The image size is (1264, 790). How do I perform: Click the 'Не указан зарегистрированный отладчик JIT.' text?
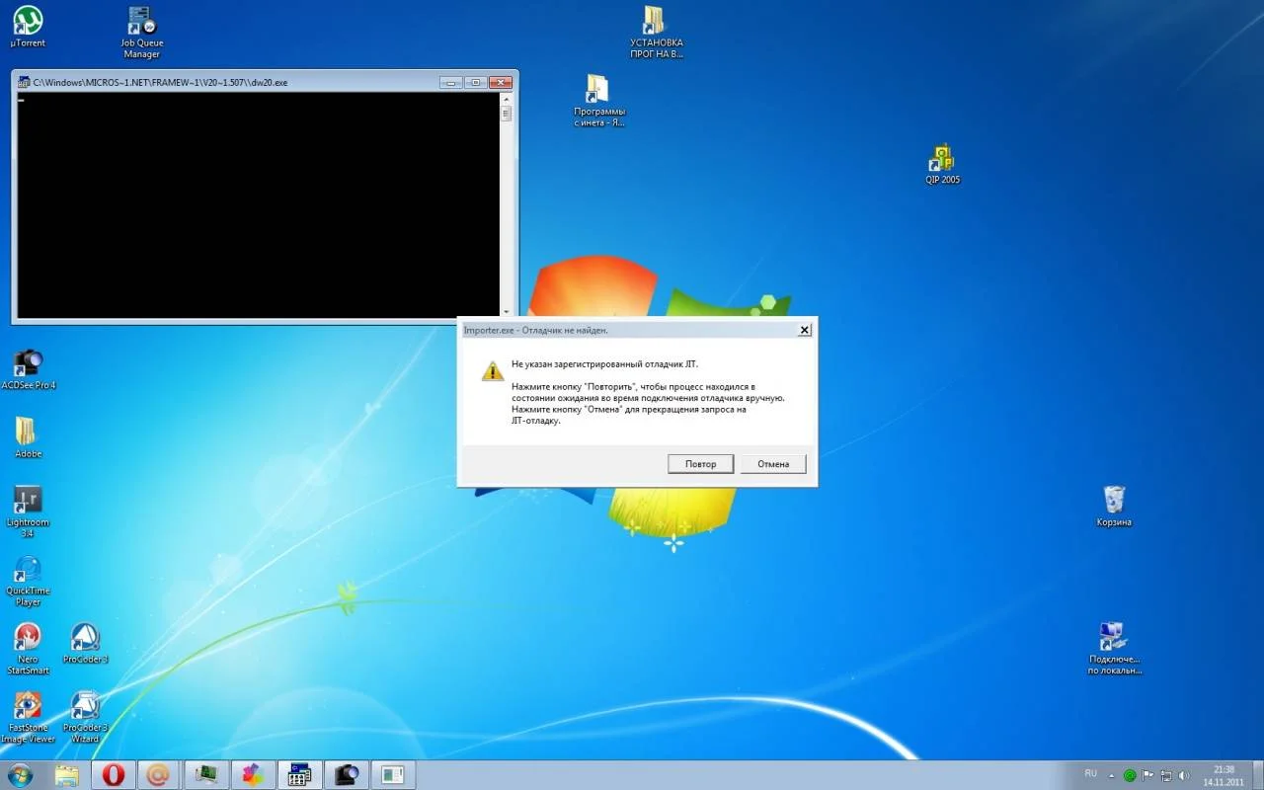(604, 364)
